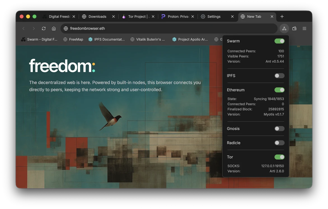
Task: Open Vitalik Buterin's bookmark
Action: click(147, 39)
